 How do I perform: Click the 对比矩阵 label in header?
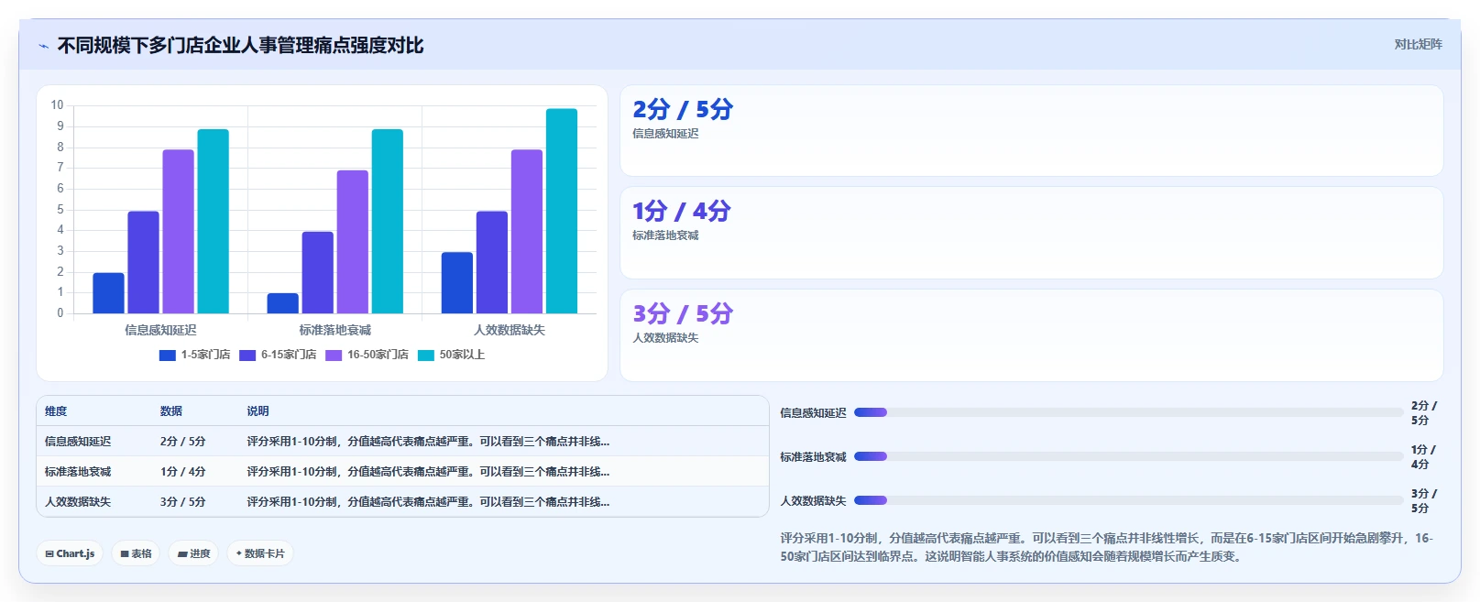click(x=1418, y=45)
